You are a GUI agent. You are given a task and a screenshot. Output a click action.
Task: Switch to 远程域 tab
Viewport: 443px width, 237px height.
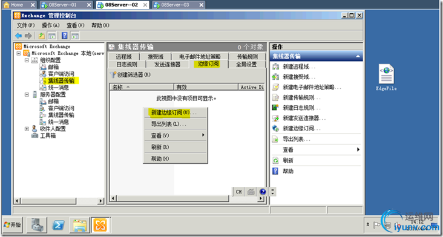click(x=123, y=56)
